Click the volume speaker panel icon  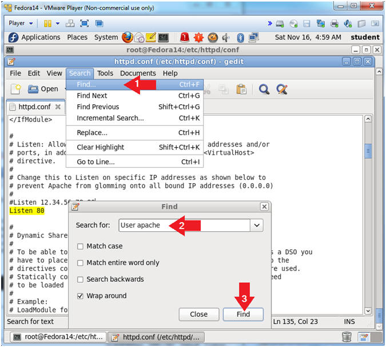coord(225,38)
